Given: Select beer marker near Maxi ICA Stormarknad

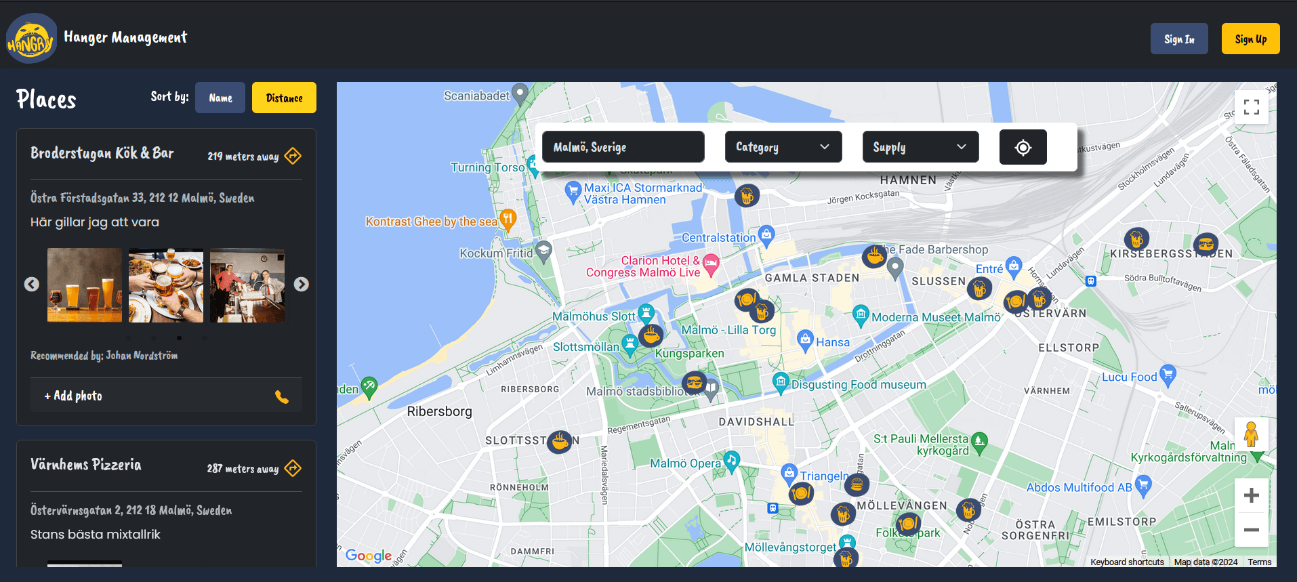Looking at the screenshot, I should pyautogui.click(x=747, y=196).
